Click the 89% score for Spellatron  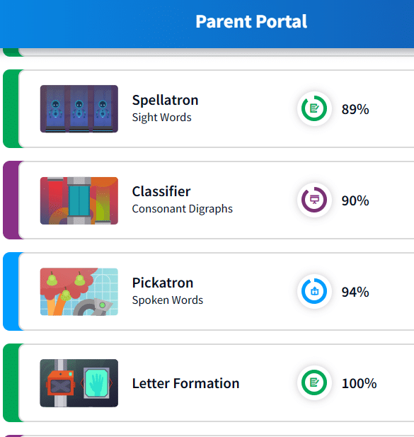coord(355,109)
